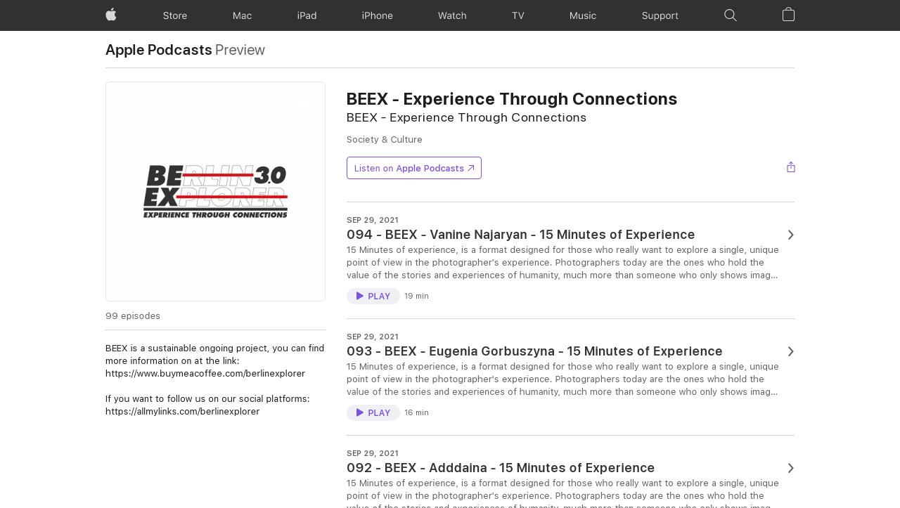Open Support in the navigation bar
This screenshot has width=900, height=508.
660,15
